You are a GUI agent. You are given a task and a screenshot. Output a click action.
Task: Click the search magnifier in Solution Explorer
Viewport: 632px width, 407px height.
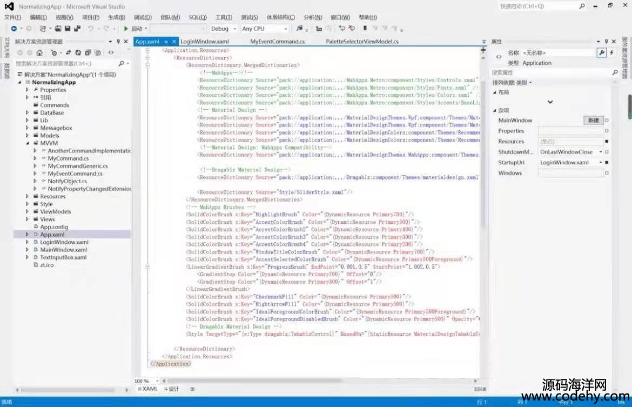point(121,63)
